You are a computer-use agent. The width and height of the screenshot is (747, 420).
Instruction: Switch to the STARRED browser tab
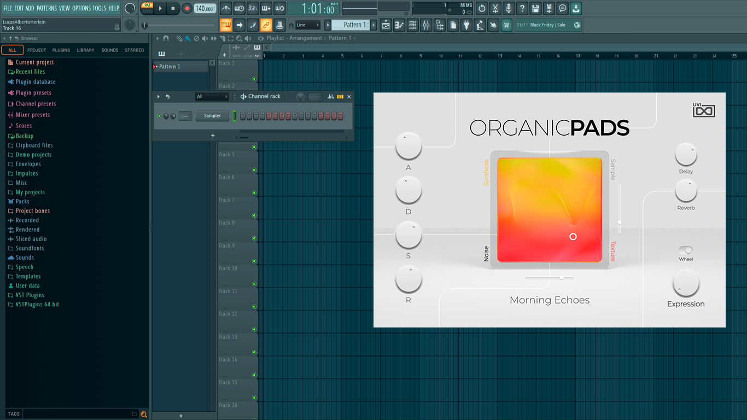tap(135, 50)
